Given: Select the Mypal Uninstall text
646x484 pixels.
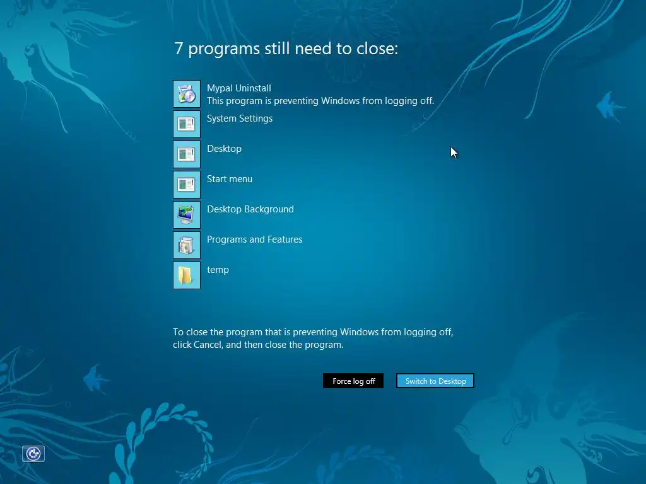Looking at the screenshot, I should 239,88.
